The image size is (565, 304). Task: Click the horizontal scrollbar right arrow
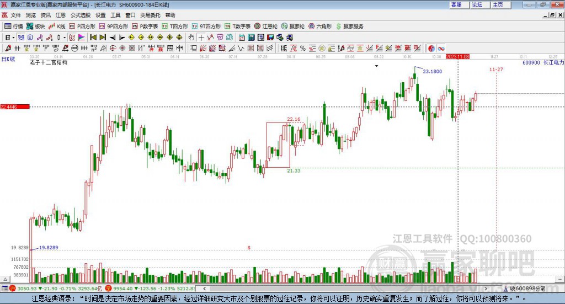point(486,289)
